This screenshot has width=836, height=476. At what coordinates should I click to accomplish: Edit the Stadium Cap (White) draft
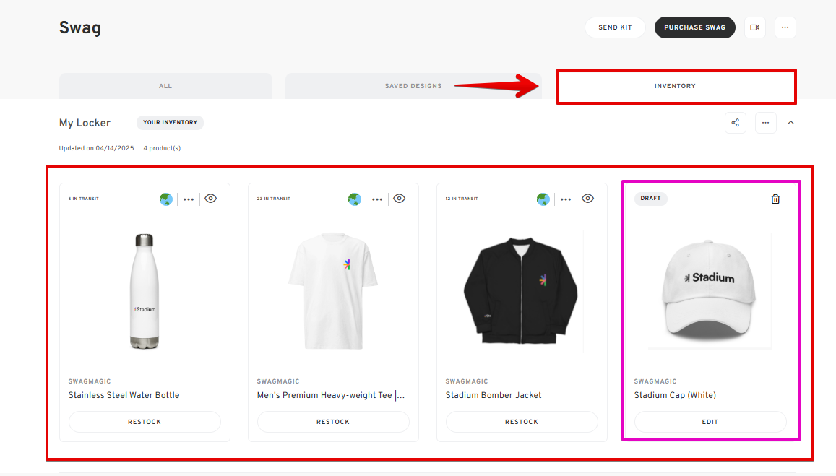tap(710, 422)
